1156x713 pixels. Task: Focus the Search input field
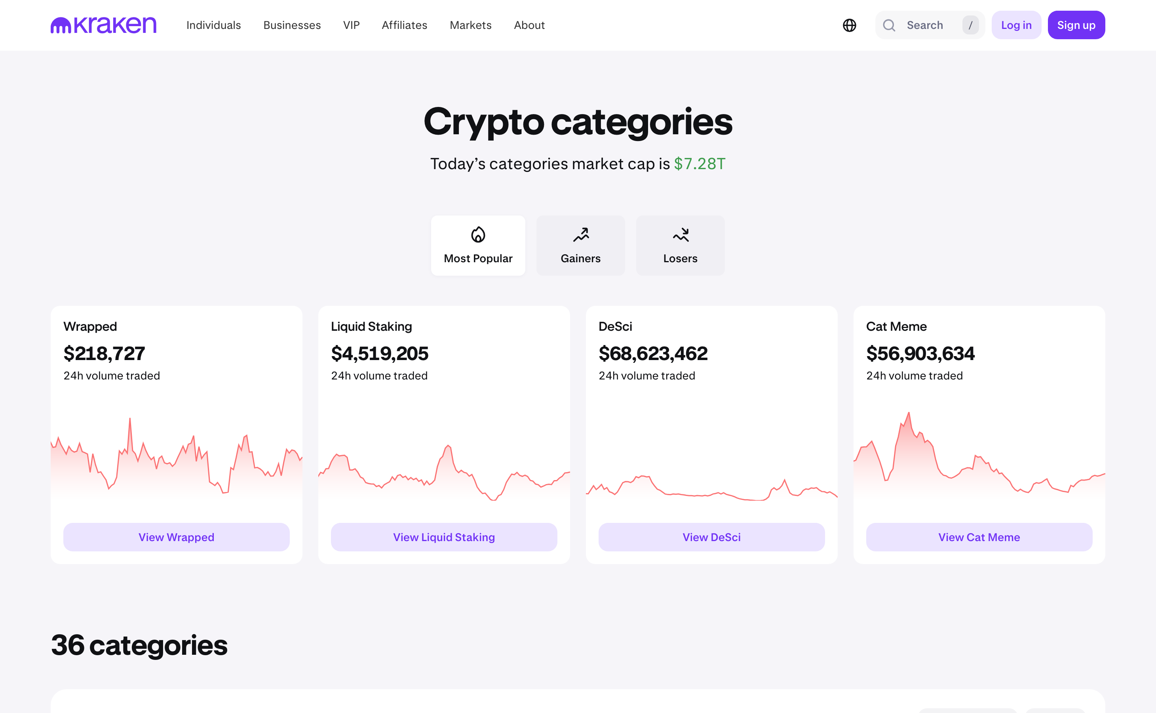click(929, 25)
